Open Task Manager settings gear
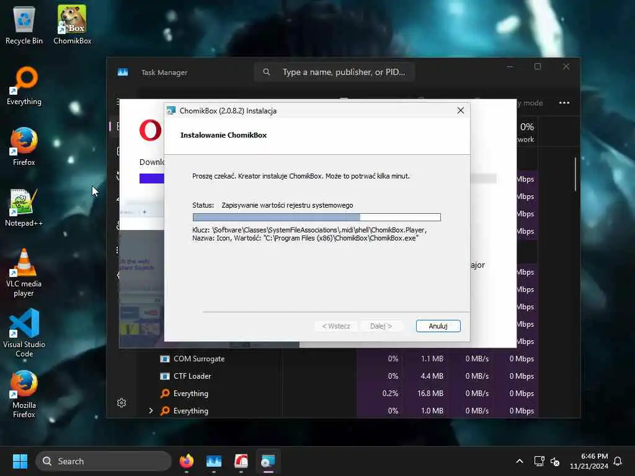Screen dimensions: 635x476 point(122,403)
